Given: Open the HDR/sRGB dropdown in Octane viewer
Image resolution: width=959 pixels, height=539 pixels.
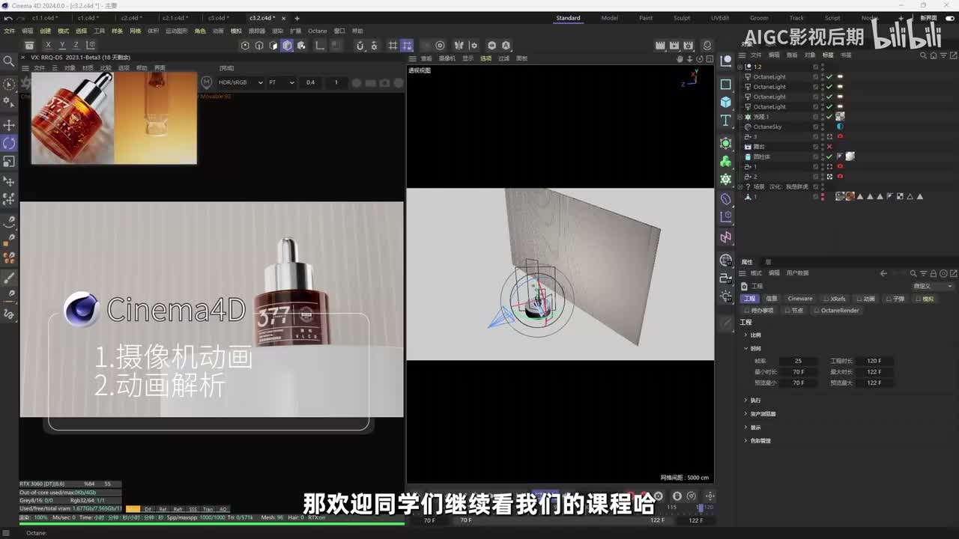Looking at the screenshot, I should pyautogui.click(x=240, y=82).
